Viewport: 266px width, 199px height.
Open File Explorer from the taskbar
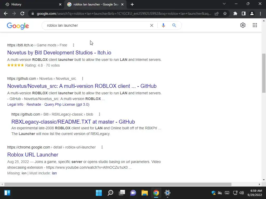click(x=144, y=193)
